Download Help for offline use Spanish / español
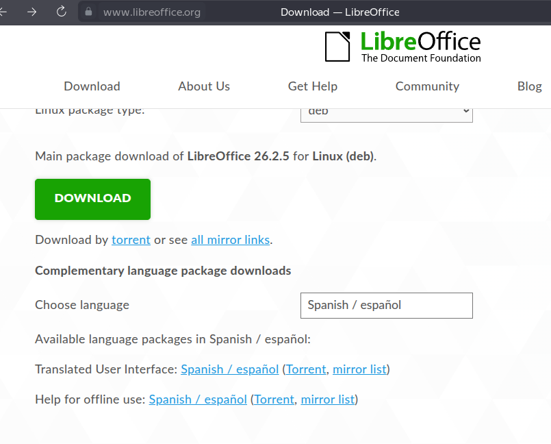This screenshot has height=444, width=551. [x=198, y=399]
